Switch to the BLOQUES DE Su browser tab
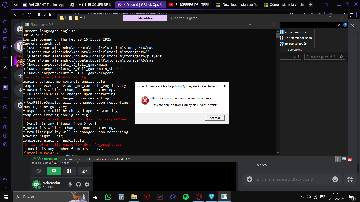 (x=91, y=4)
